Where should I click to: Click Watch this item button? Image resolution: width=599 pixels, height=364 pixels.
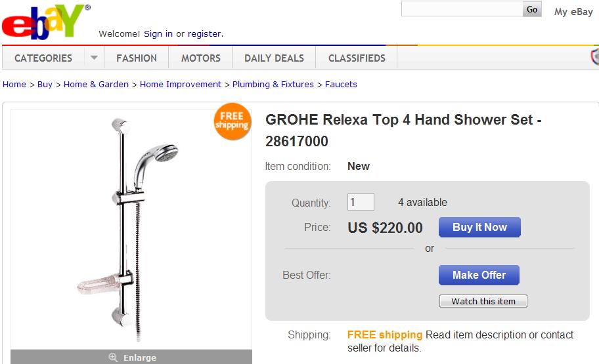click(x=483, y=301)
